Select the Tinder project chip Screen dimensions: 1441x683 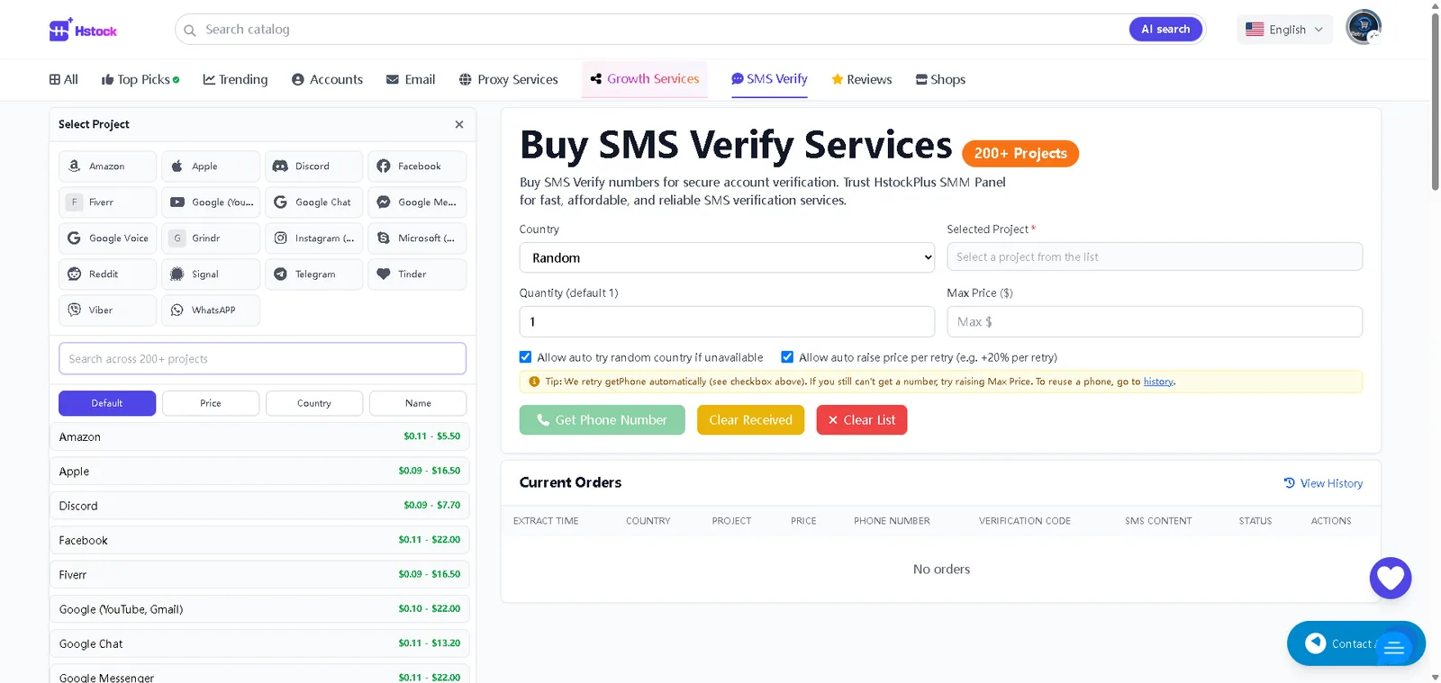(x=417, y=274)
